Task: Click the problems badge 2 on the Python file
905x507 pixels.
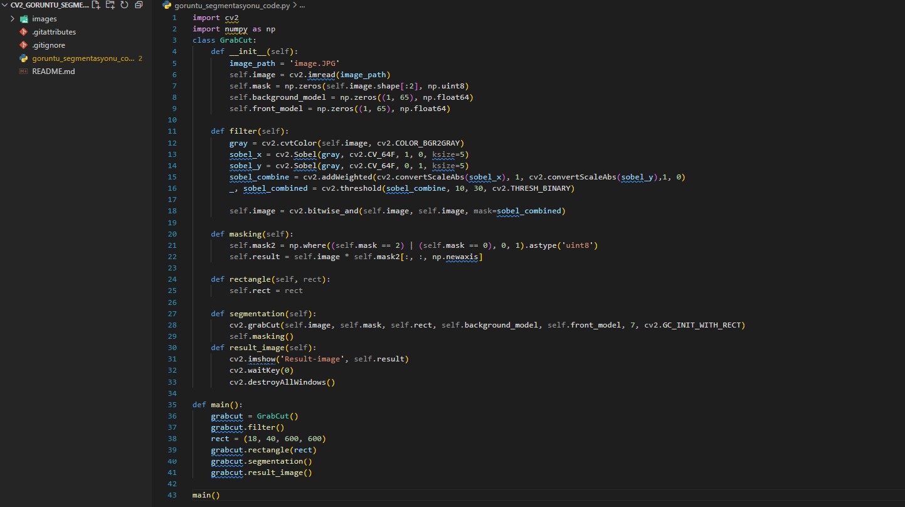Action: click(140, 58)
